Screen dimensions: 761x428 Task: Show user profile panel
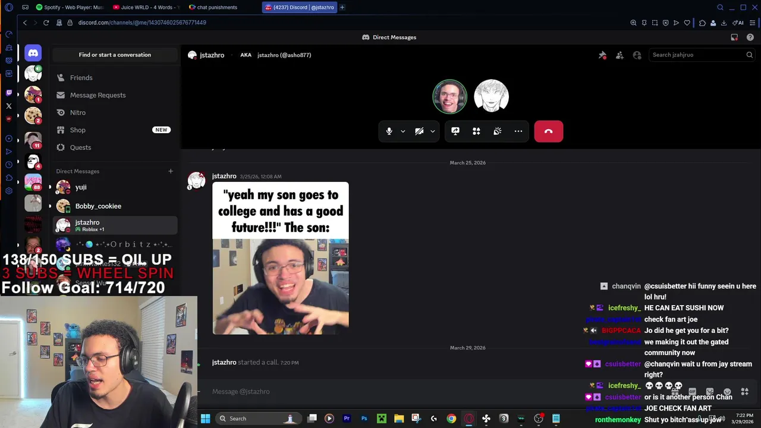(x=637, y=55)
